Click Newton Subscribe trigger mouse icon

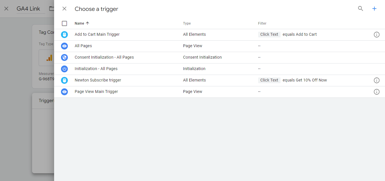[64, 80]
